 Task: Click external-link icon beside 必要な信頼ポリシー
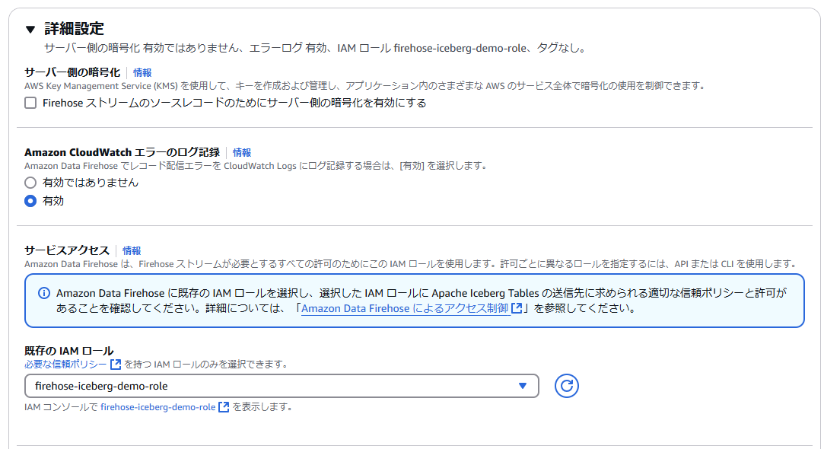tap(116, 364)
